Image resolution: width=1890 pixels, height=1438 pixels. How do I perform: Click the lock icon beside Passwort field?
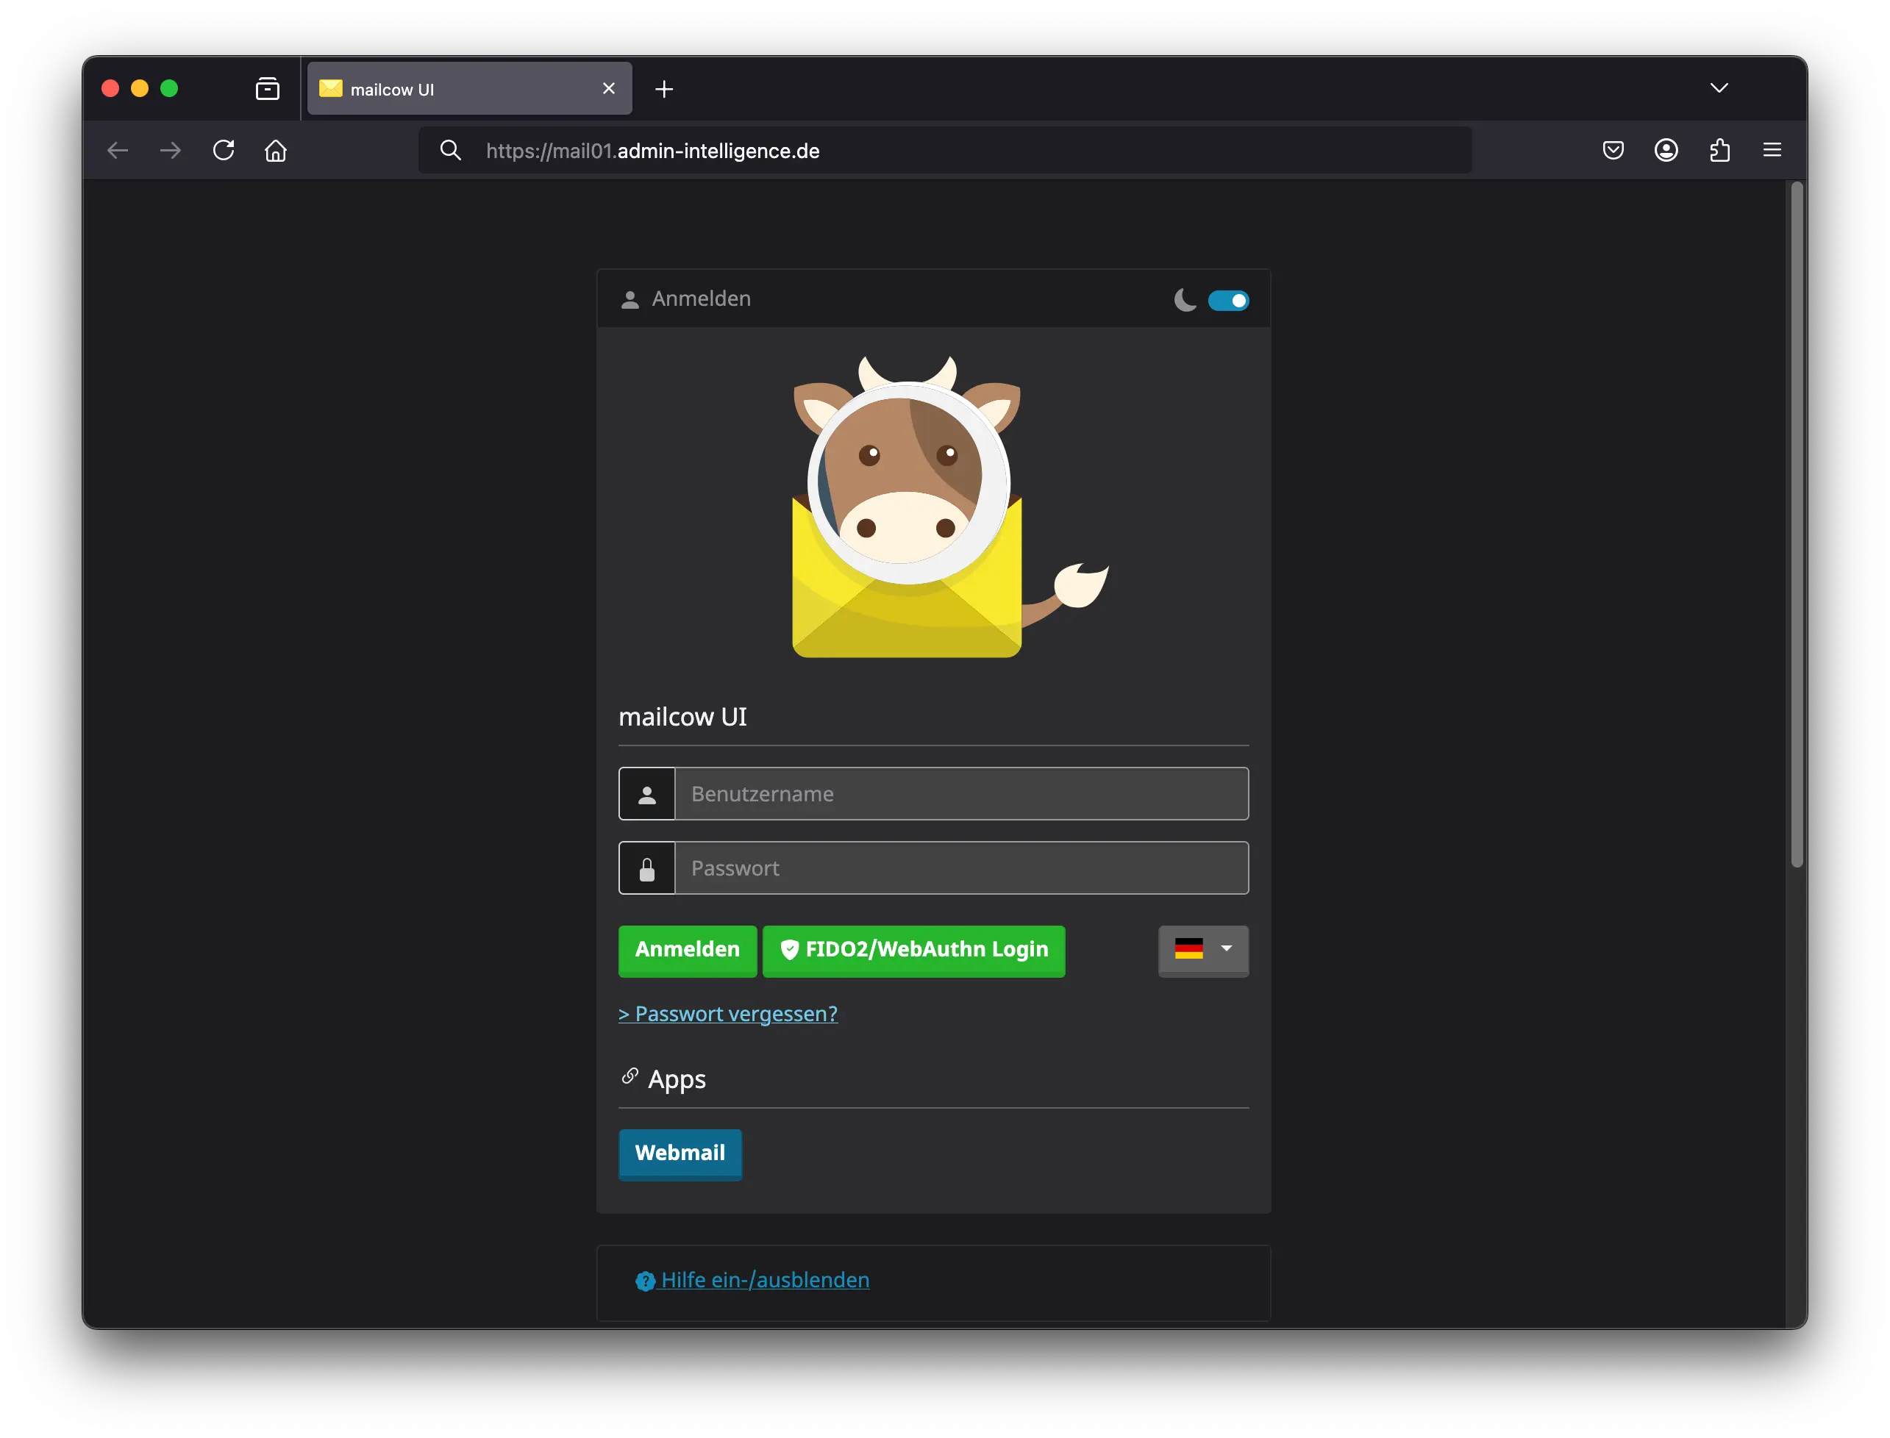coord(647,869)
